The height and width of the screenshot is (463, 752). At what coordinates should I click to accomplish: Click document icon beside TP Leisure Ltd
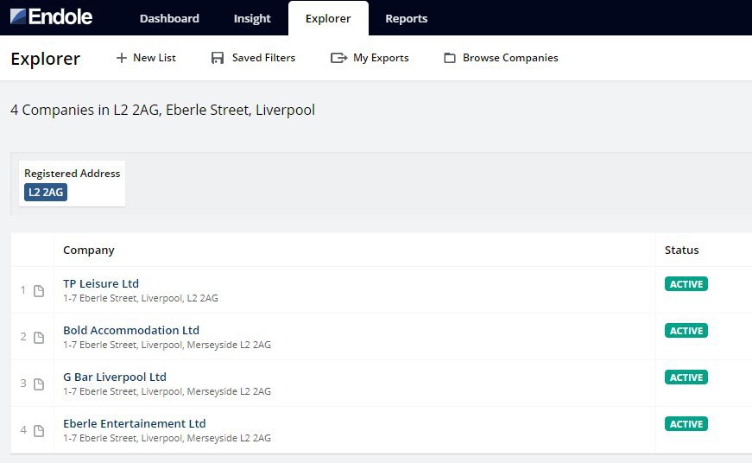click(39, 291)
